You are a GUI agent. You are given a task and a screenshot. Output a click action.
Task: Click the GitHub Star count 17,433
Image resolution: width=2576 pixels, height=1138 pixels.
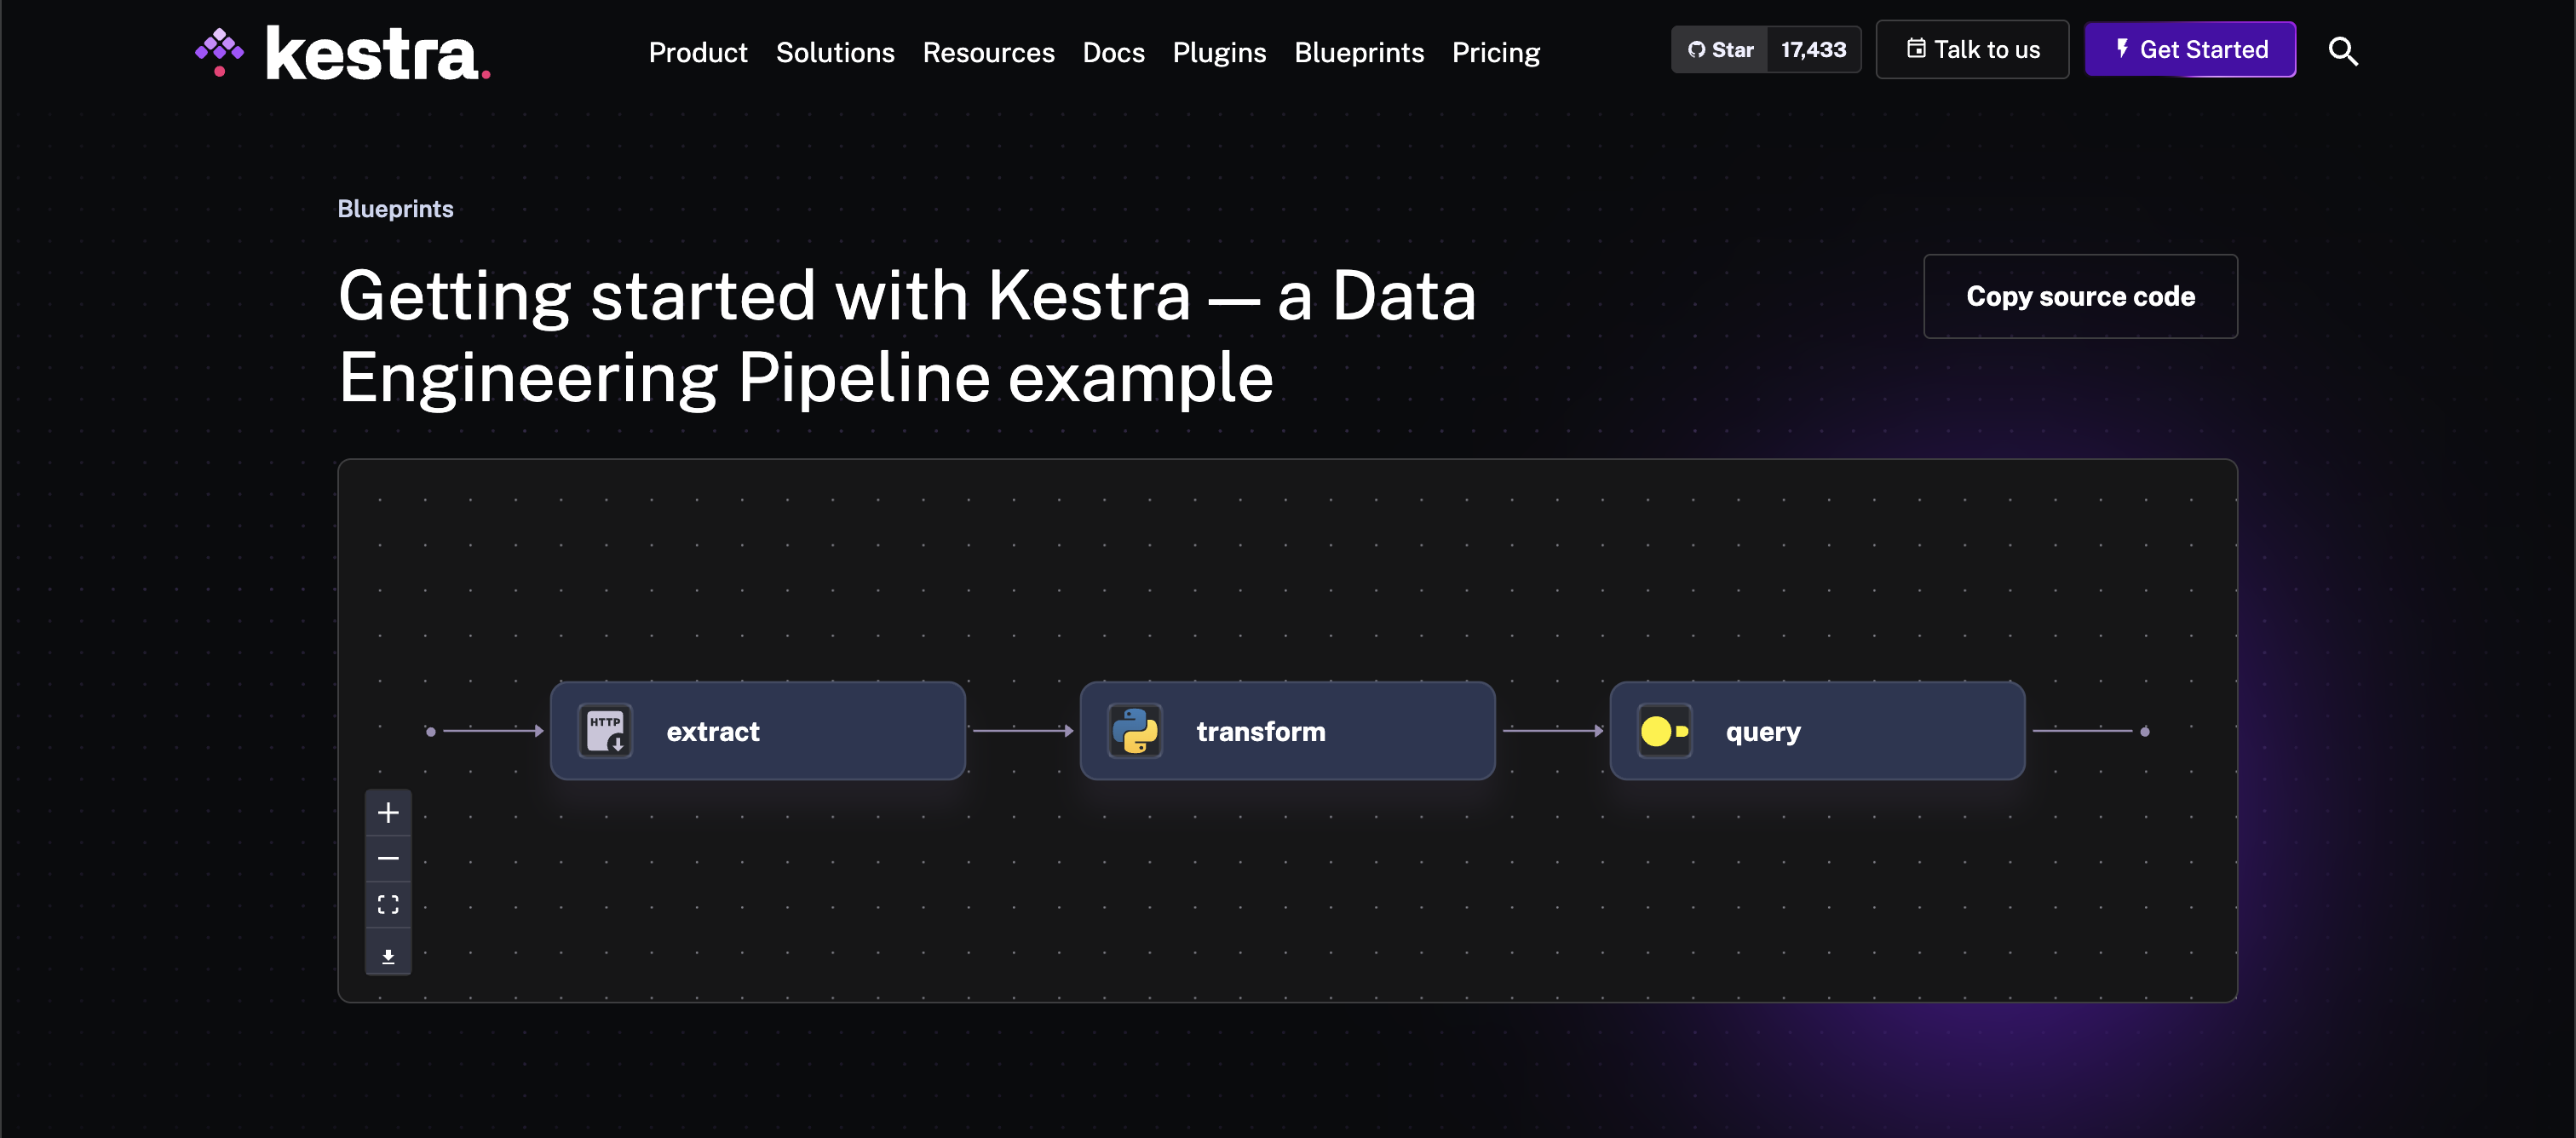click(x=1813, y=50)
